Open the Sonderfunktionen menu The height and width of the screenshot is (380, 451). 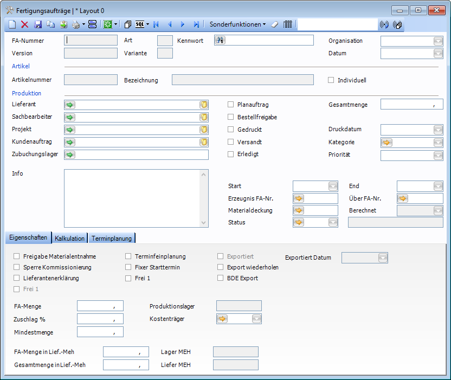tap(237, 24)
